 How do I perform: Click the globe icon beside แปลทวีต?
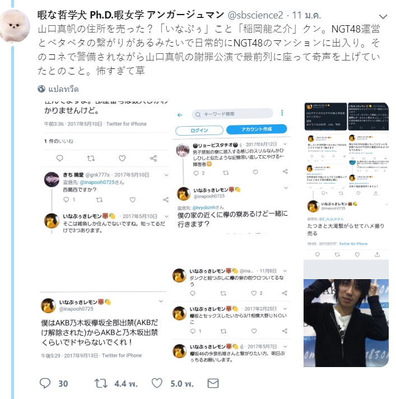coord(41,89)
